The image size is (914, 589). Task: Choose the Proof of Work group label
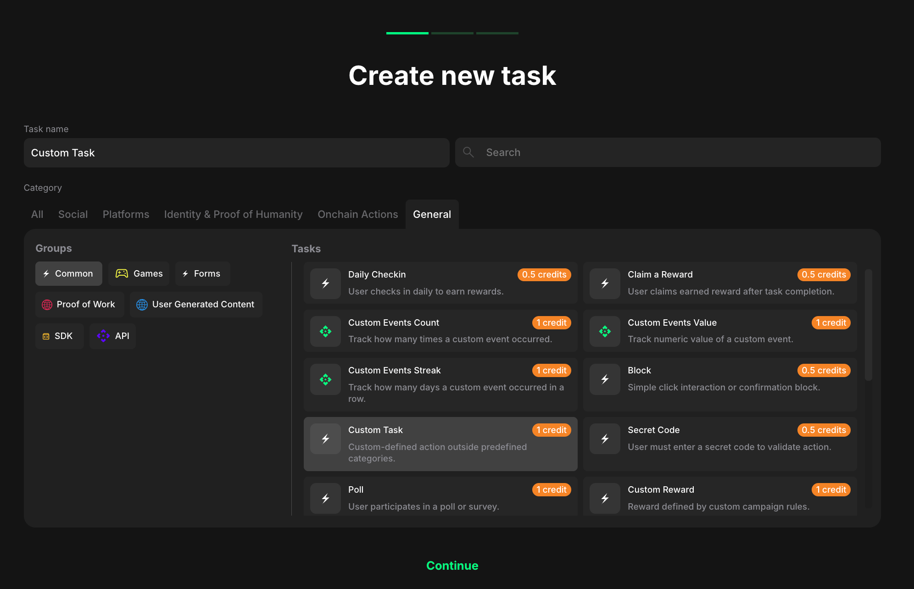pyautogui.click(x=86, y=304)
